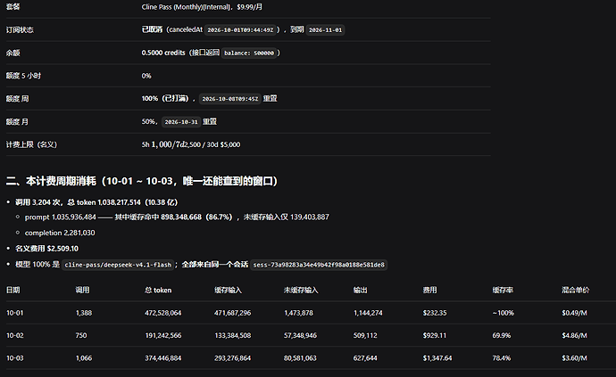Click the '0%' five-hour quota value
The height and width of the screenshot is (377, 616).
point(146,76)
